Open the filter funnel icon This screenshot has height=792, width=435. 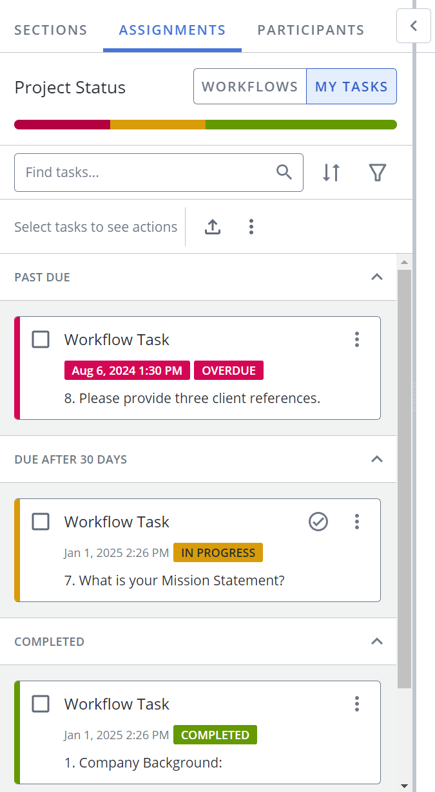click(x=378, y=172)
